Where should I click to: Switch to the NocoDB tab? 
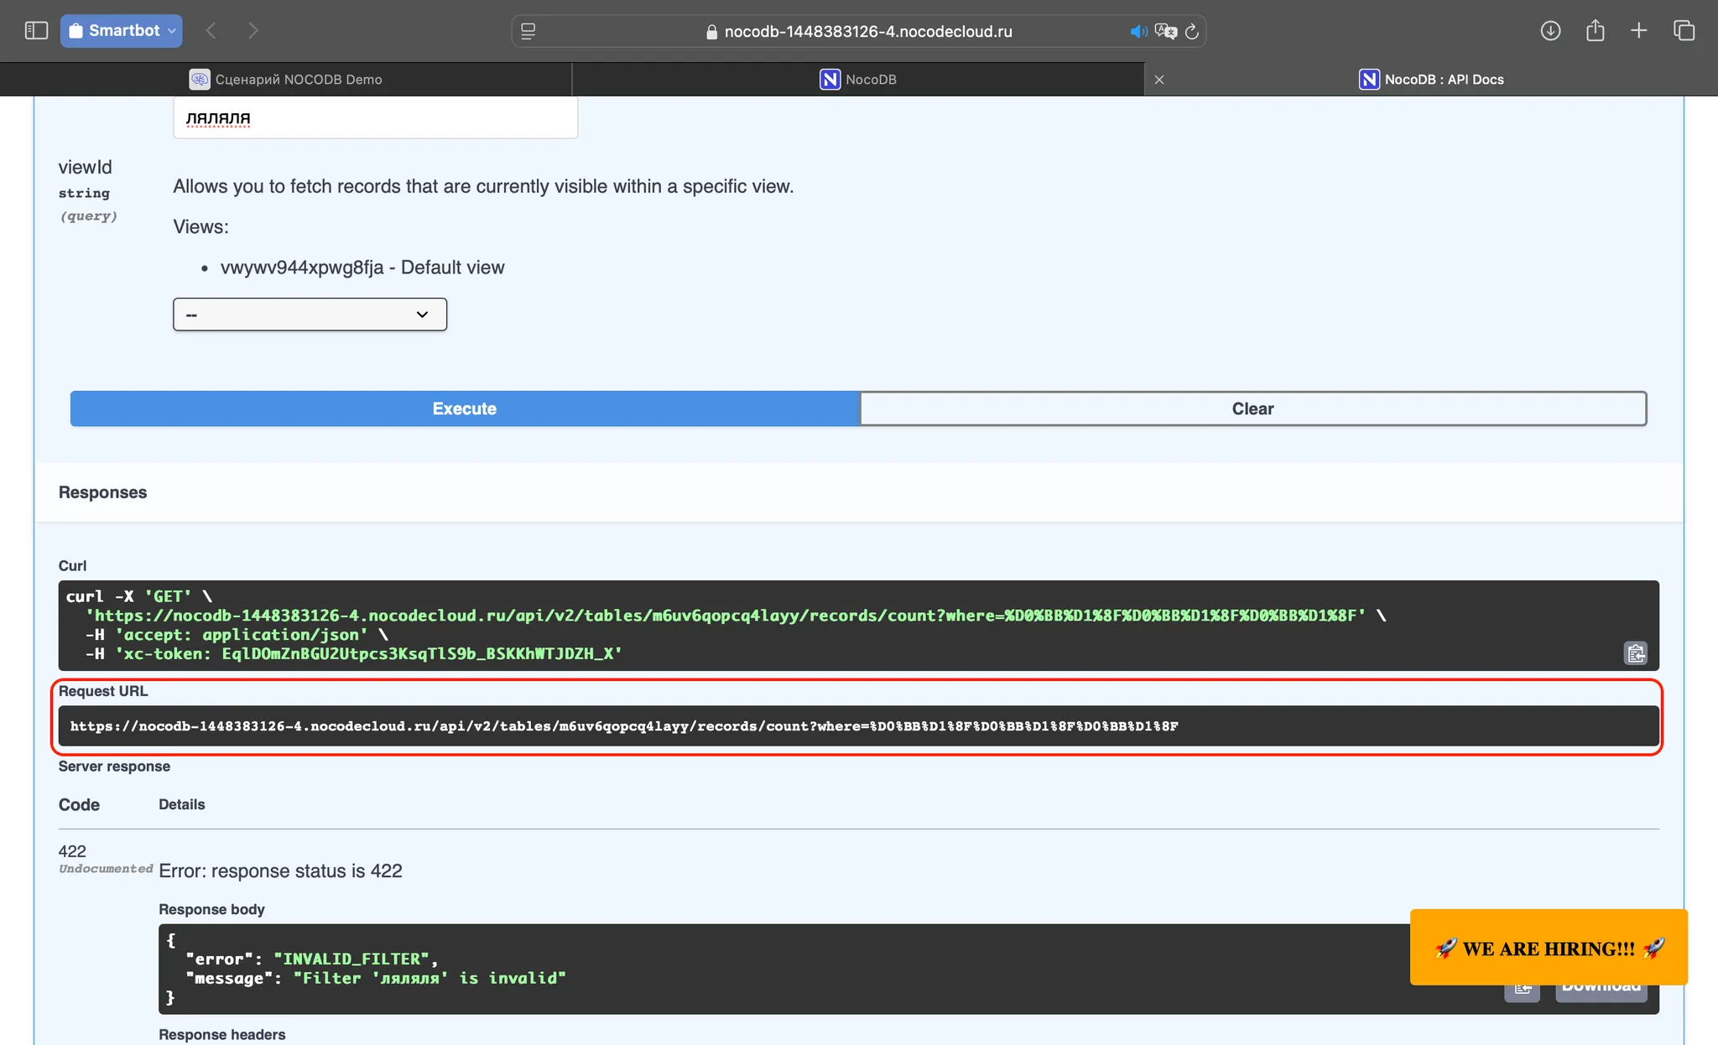point(857,80)
